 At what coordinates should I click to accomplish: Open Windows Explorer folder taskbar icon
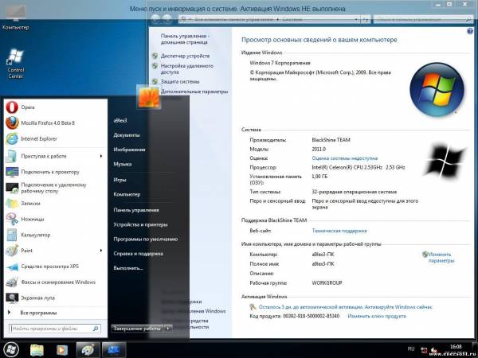coord(37,350)
